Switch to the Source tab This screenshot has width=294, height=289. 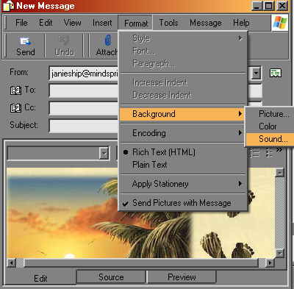[111, 277]
